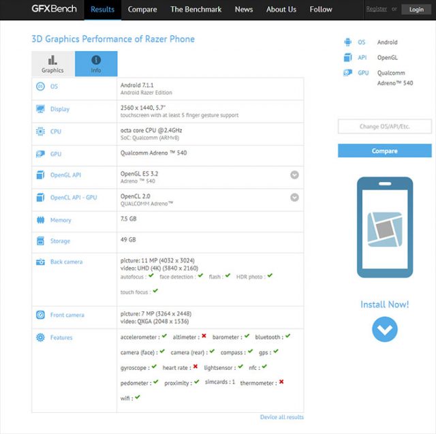Click the picture: 11 MP (4032 x 3024) text

(x=157, y=260)
